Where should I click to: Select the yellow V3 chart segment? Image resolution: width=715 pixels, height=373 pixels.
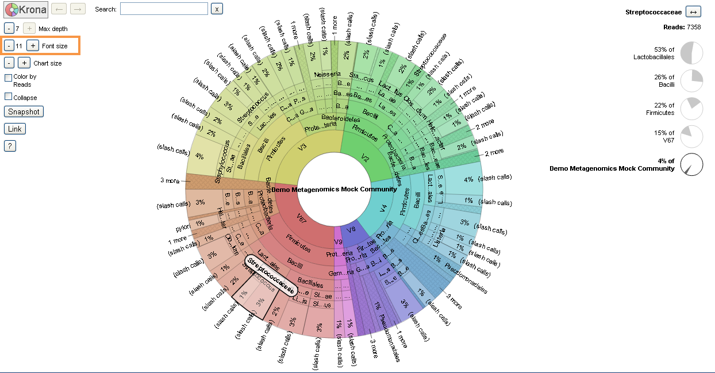click(x=303, y=148)
